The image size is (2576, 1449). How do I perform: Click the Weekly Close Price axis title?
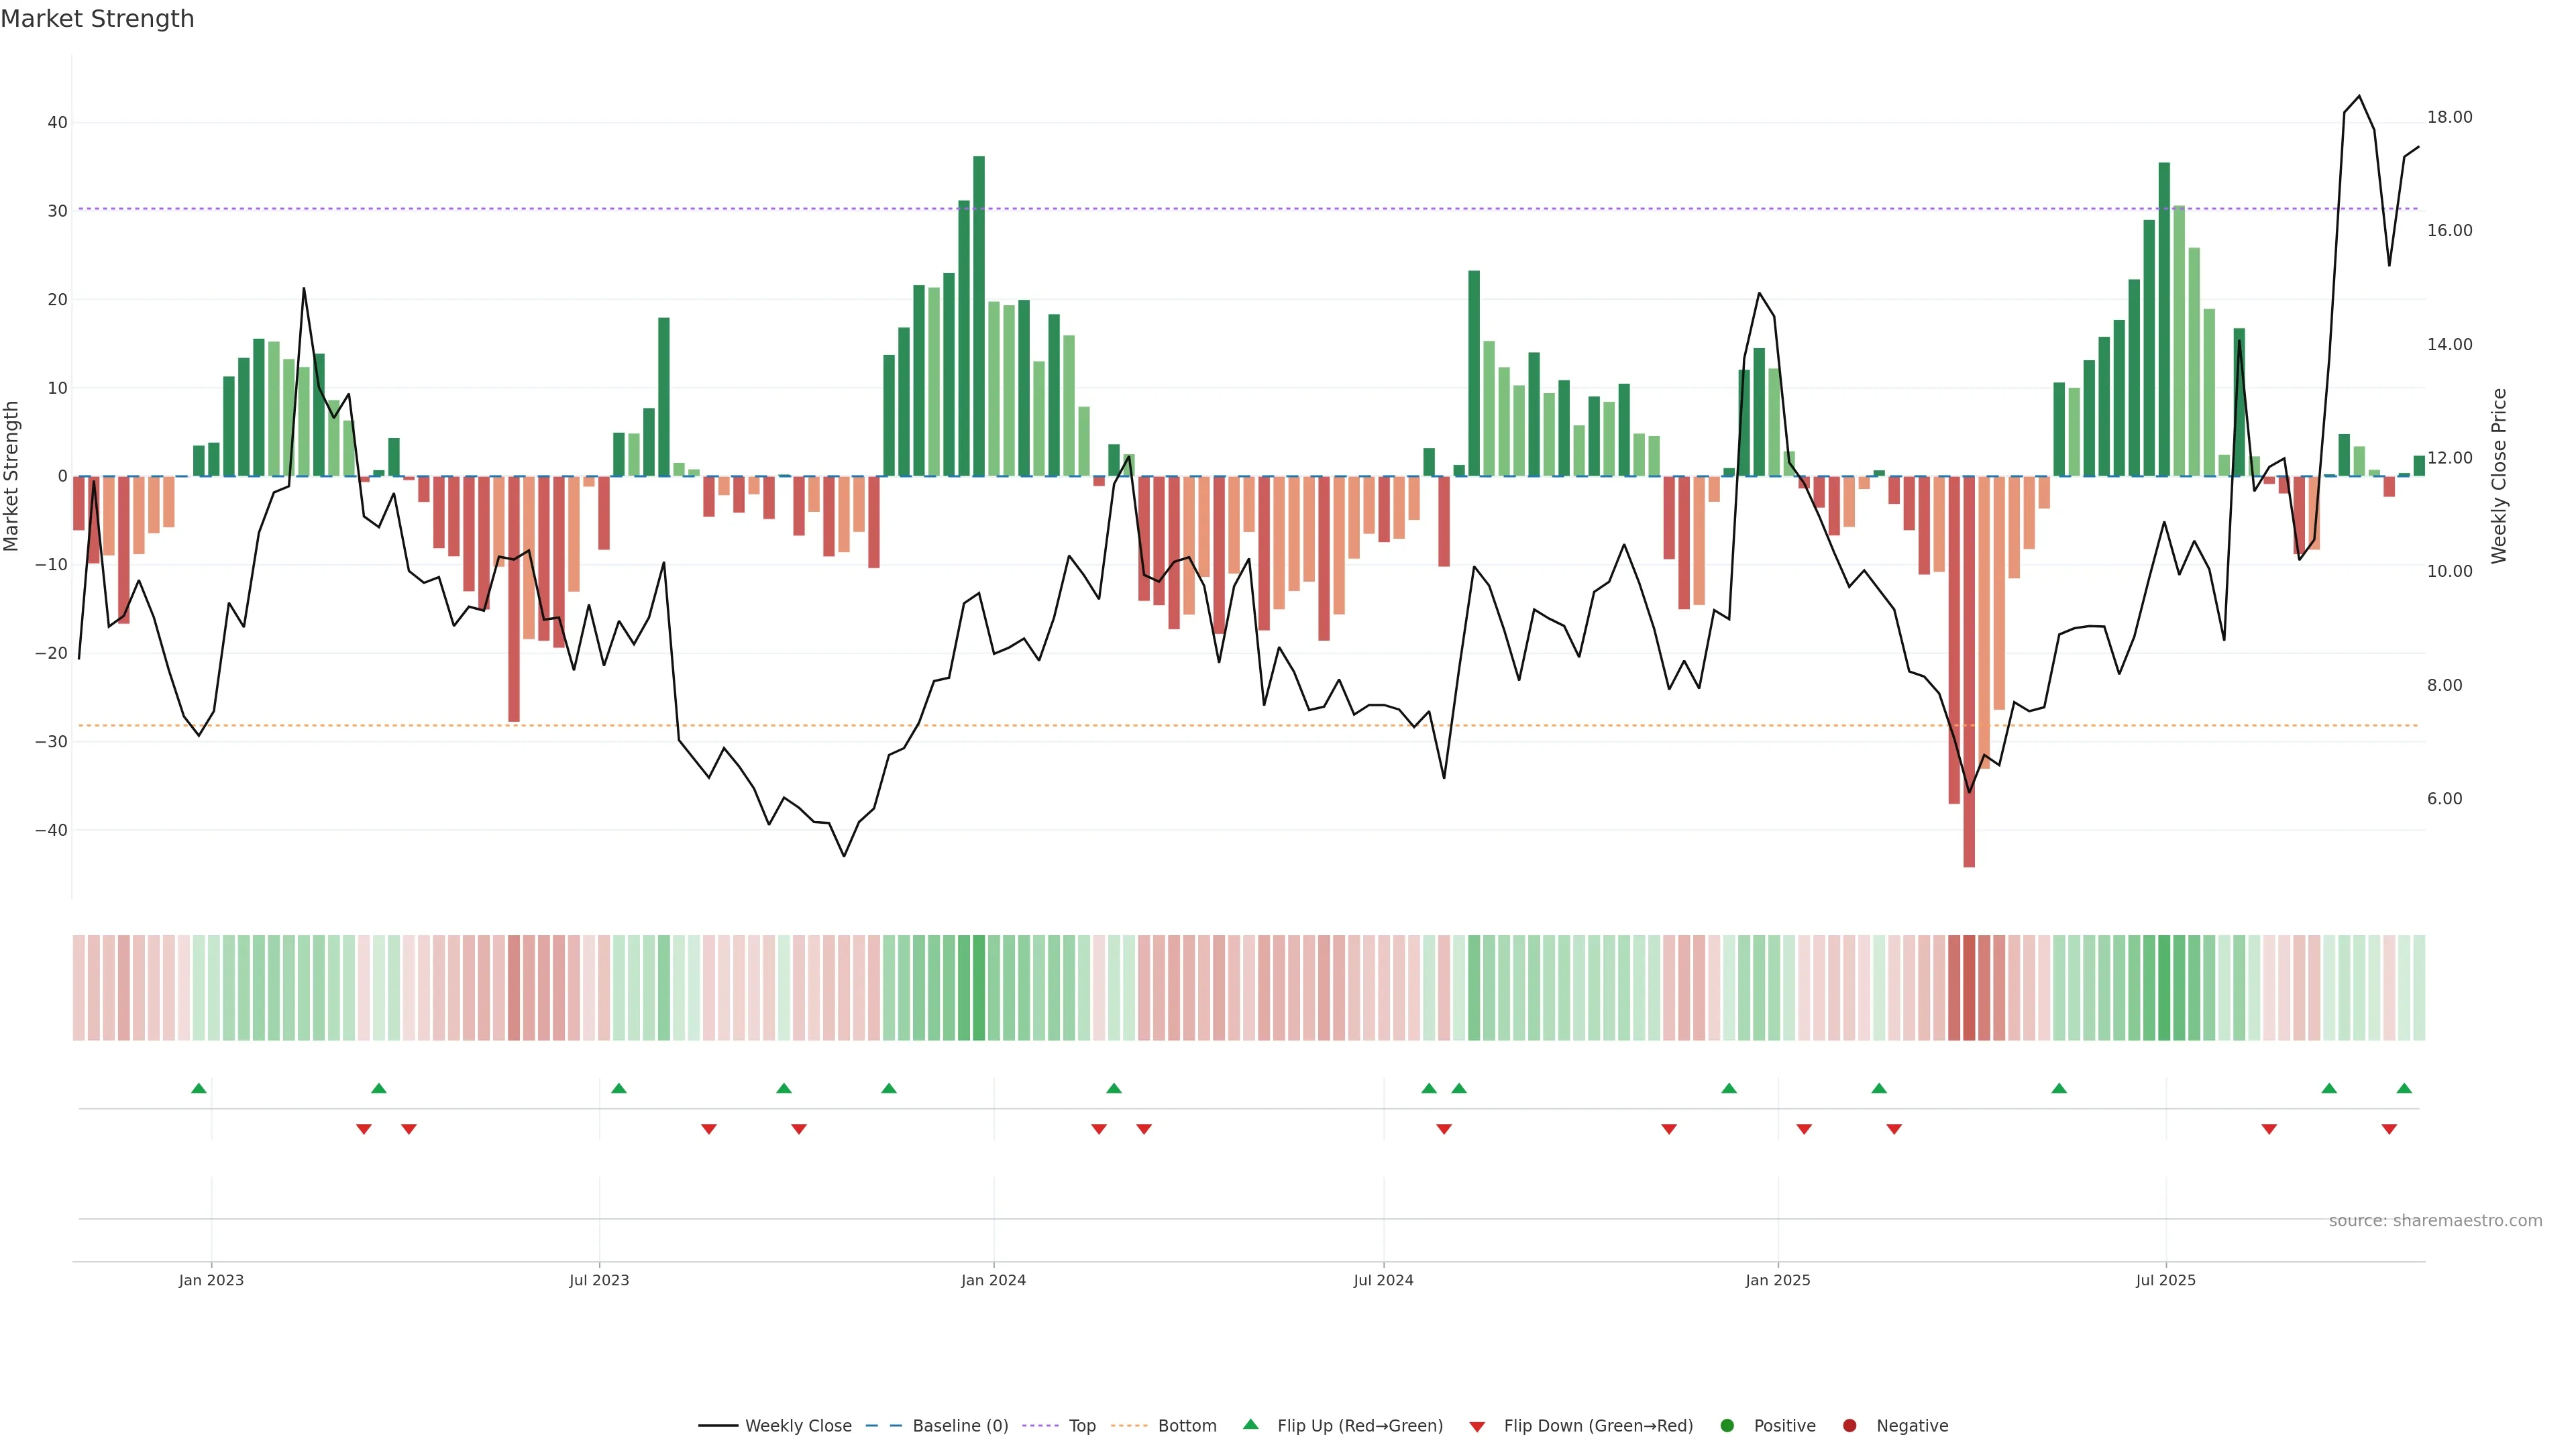click(x=2499, y=476)
